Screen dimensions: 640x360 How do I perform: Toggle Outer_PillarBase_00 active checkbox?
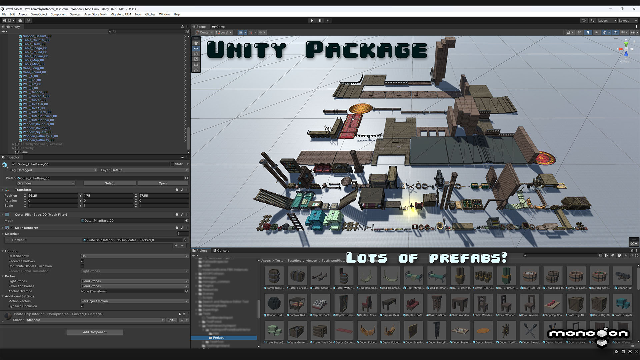[13, 164]
